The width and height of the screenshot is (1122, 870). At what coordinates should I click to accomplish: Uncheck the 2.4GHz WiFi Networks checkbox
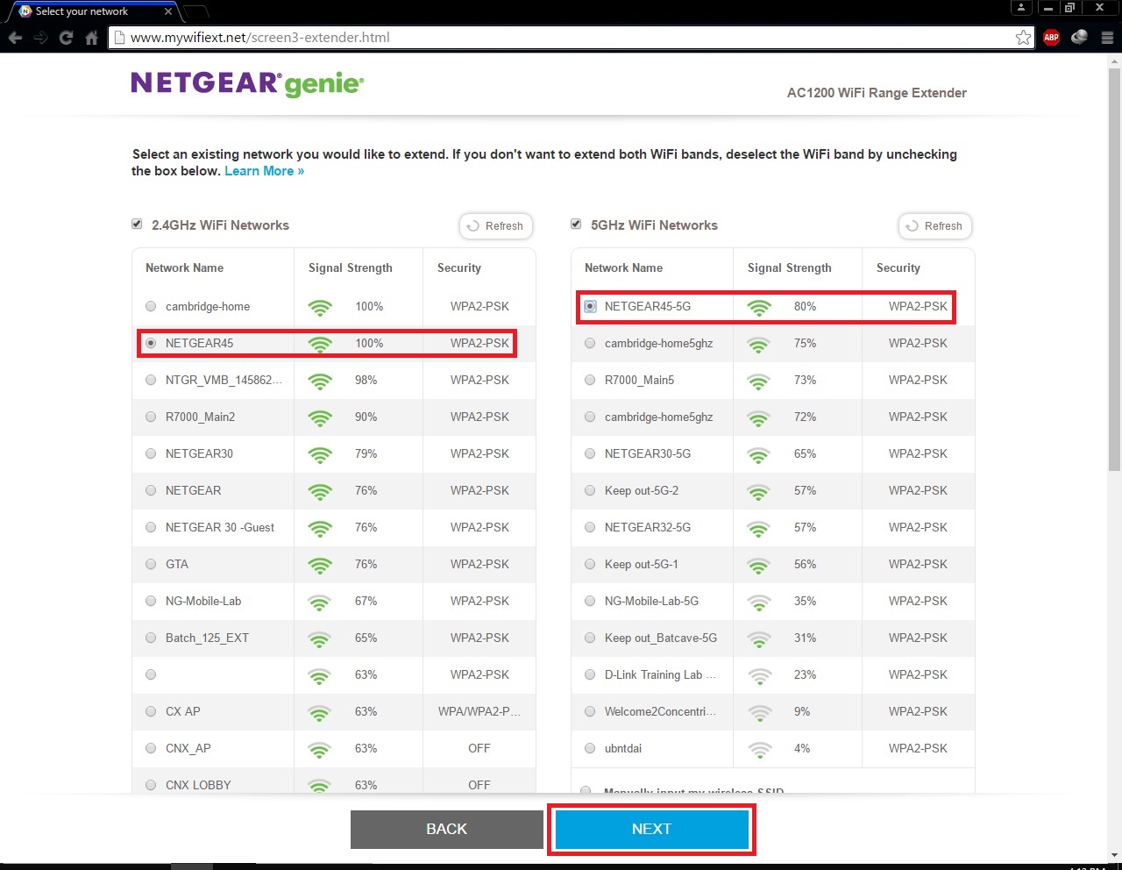click(x=137, y=224)
